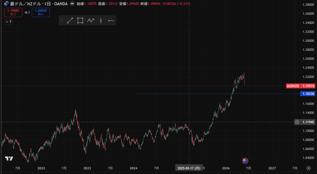
Task: Click the 1.38000 price scale label
Action: point(308,5)
